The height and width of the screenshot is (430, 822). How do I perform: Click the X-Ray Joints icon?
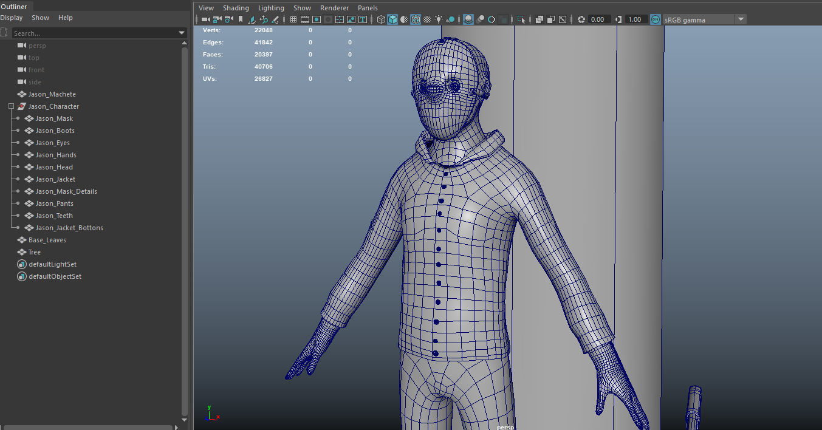coord(563,19)
